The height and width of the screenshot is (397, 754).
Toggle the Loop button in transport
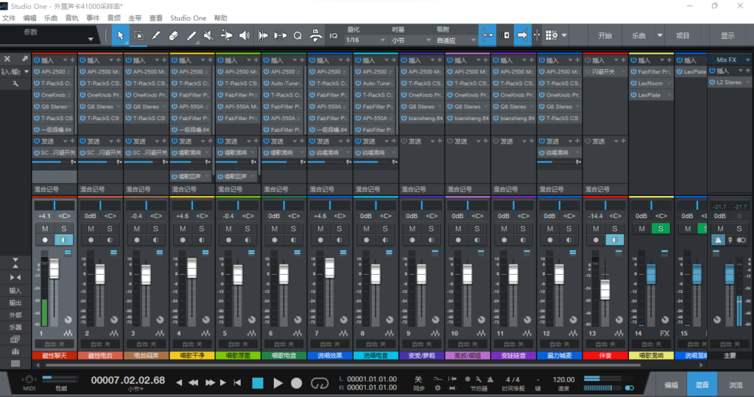pyautogui.click(x=319, y=382)
